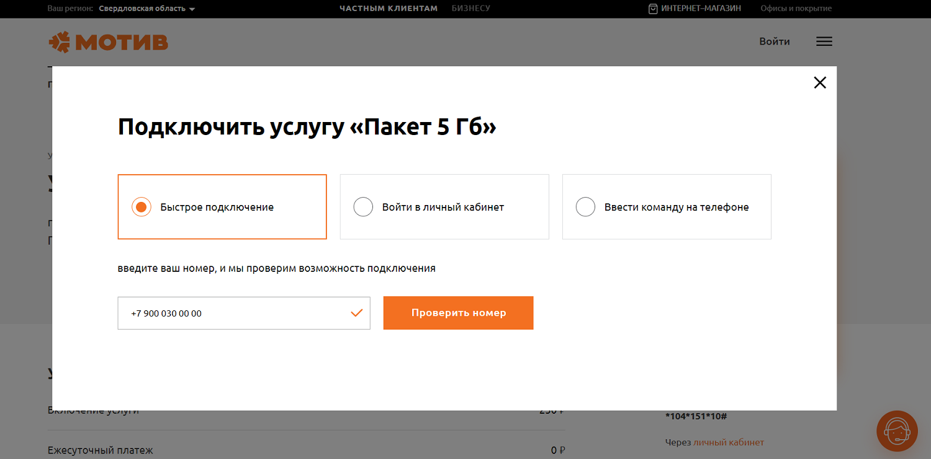Click the phone number input field
This screenshot has width=931, height=459.
[244, 313]
